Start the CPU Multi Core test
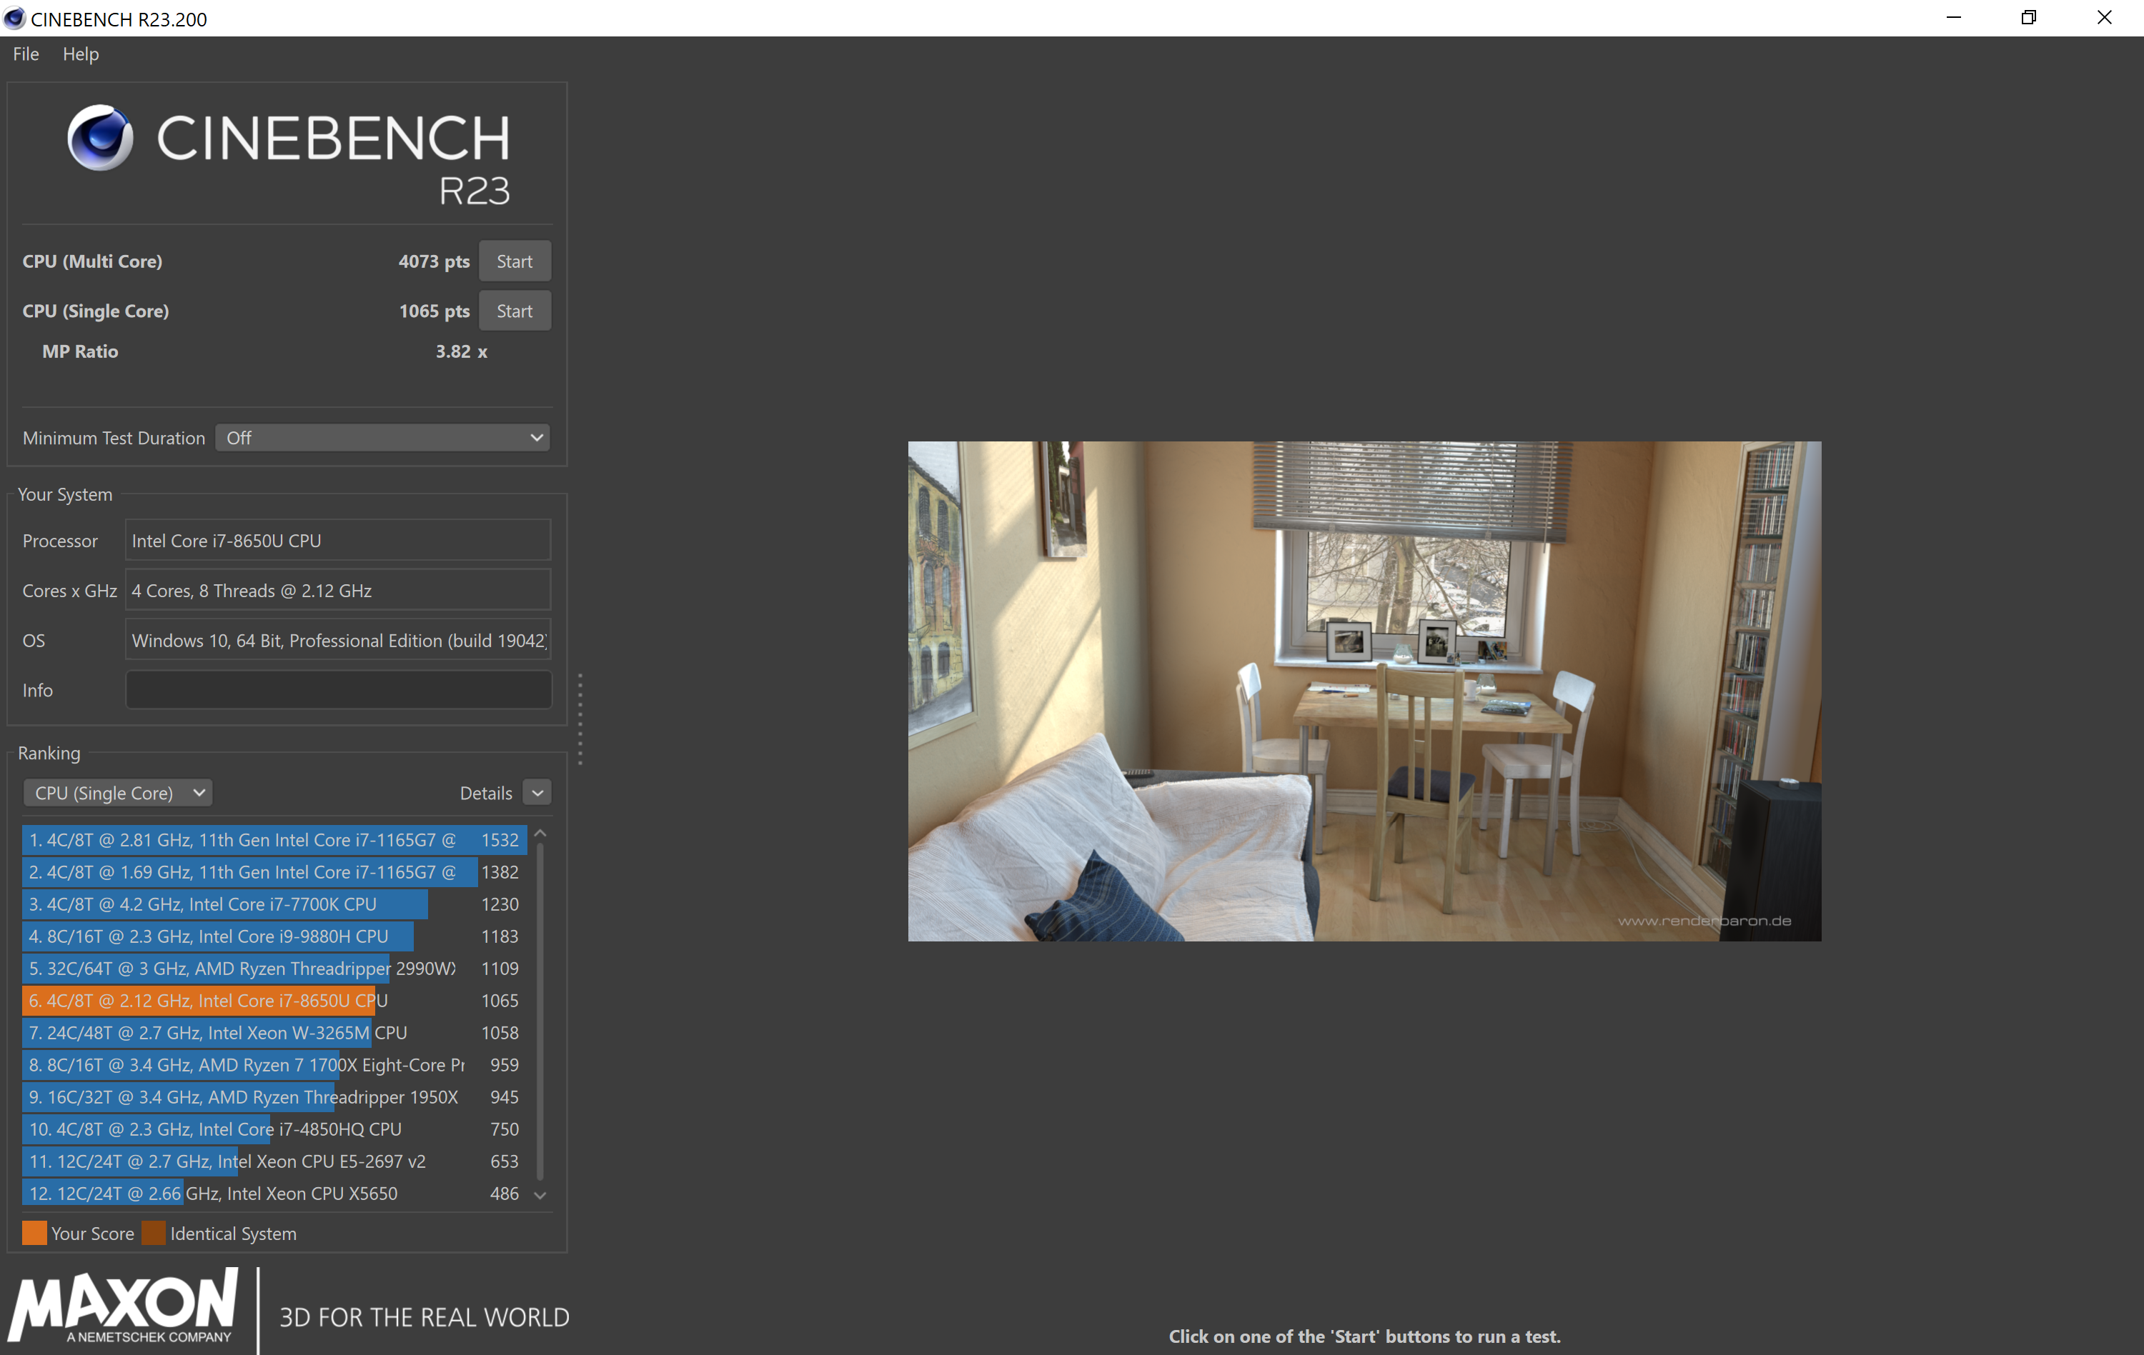 (x=515, y=261)
